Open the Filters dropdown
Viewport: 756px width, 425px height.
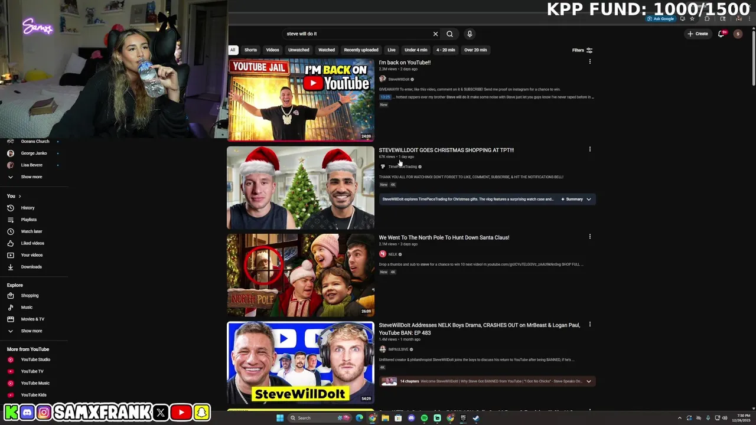[x=582, y=50]
